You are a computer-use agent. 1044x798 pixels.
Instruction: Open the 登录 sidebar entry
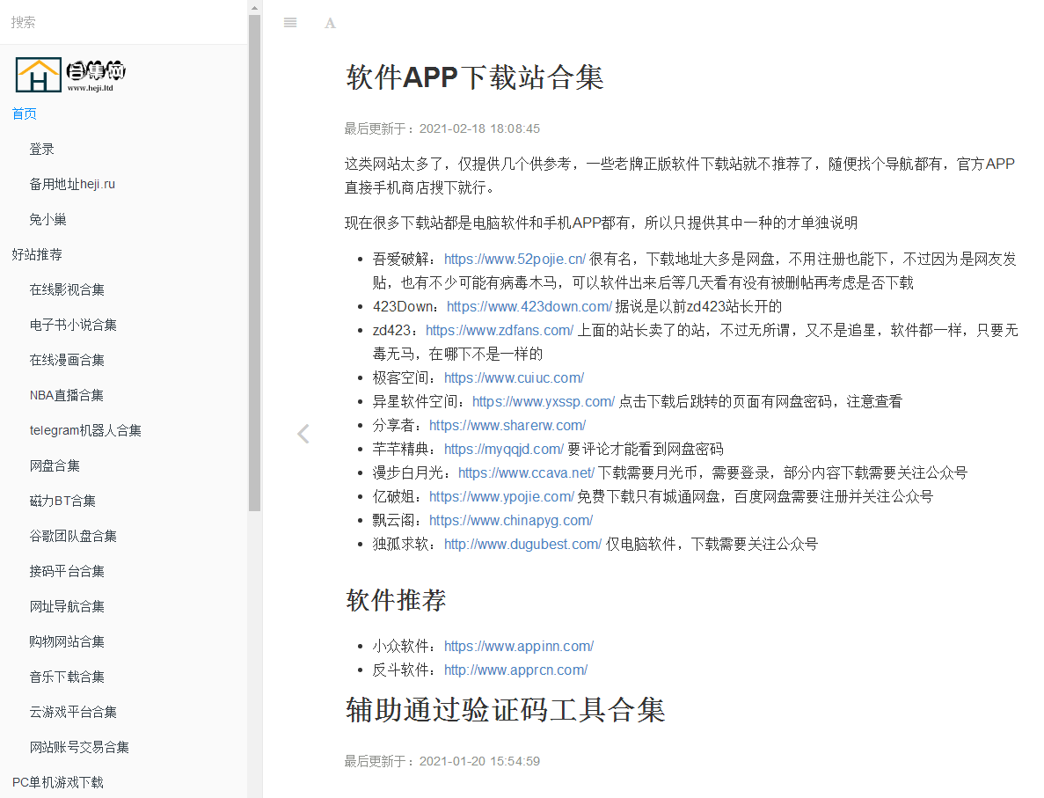tap(41, 150)
